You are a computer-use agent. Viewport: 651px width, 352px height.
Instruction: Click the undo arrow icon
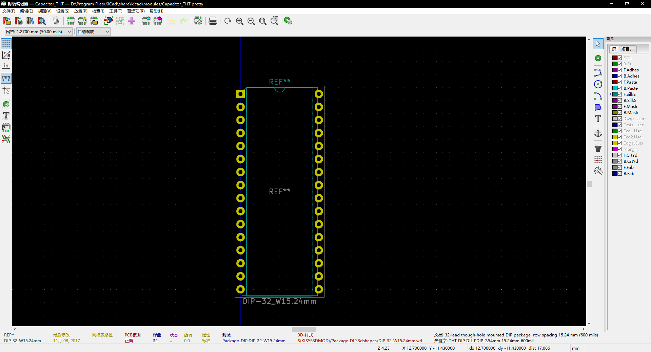click(172, 21)
